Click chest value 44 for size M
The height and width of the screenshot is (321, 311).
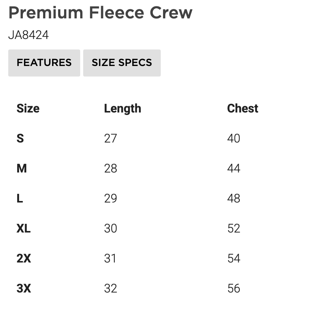(x=233, y=168)
